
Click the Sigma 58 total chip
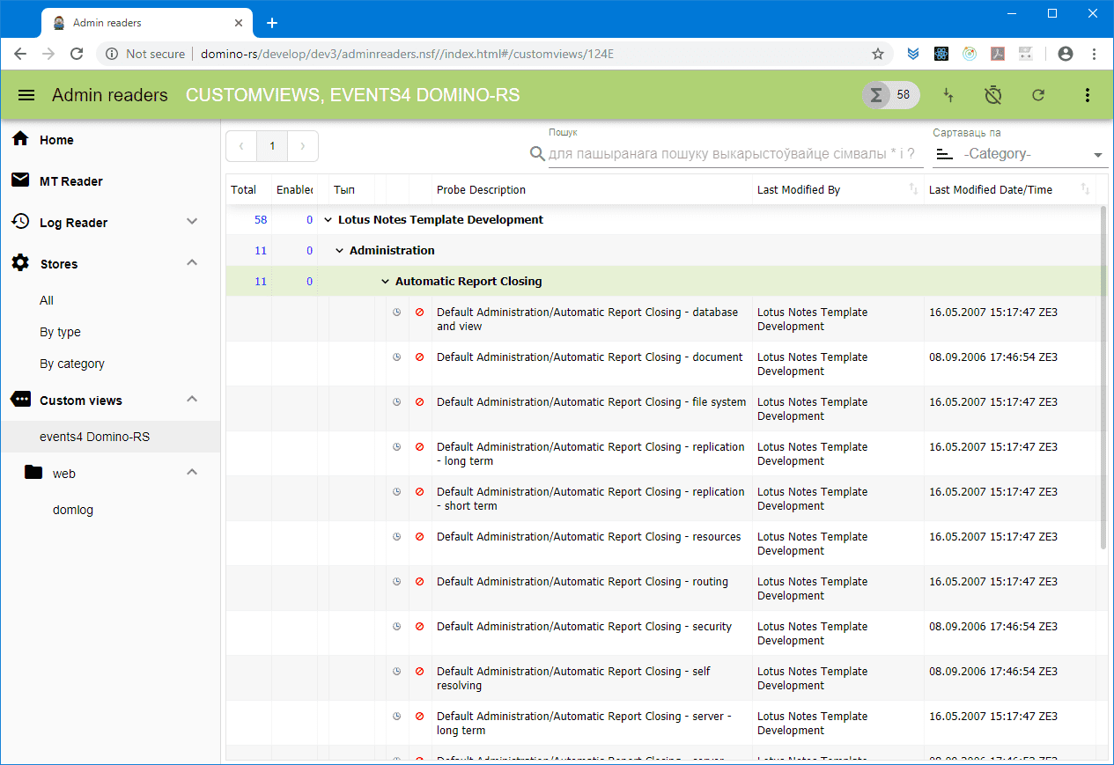point(890,95)
